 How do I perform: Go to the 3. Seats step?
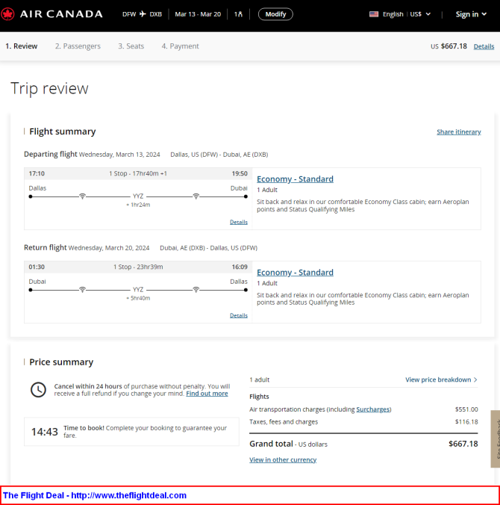(131, 46)
